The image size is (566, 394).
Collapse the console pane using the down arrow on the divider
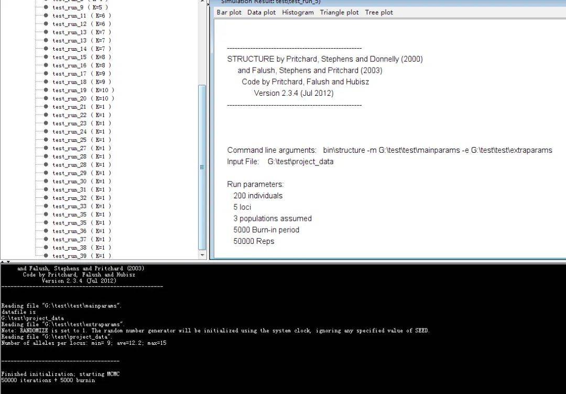pos(8,262)
